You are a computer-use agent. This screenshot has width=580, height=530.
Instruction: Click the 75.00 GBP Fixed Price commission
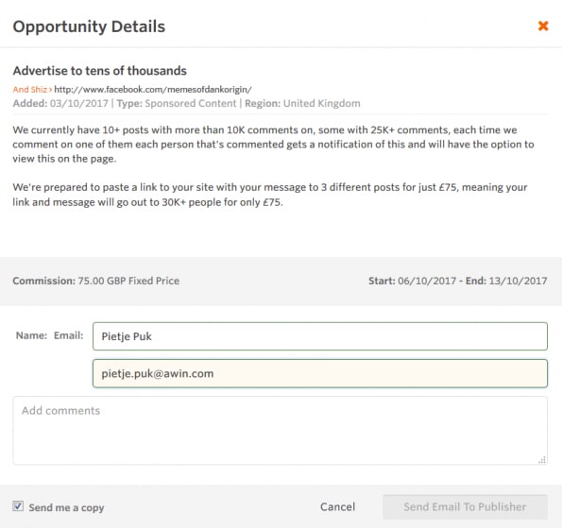(128, 281)
